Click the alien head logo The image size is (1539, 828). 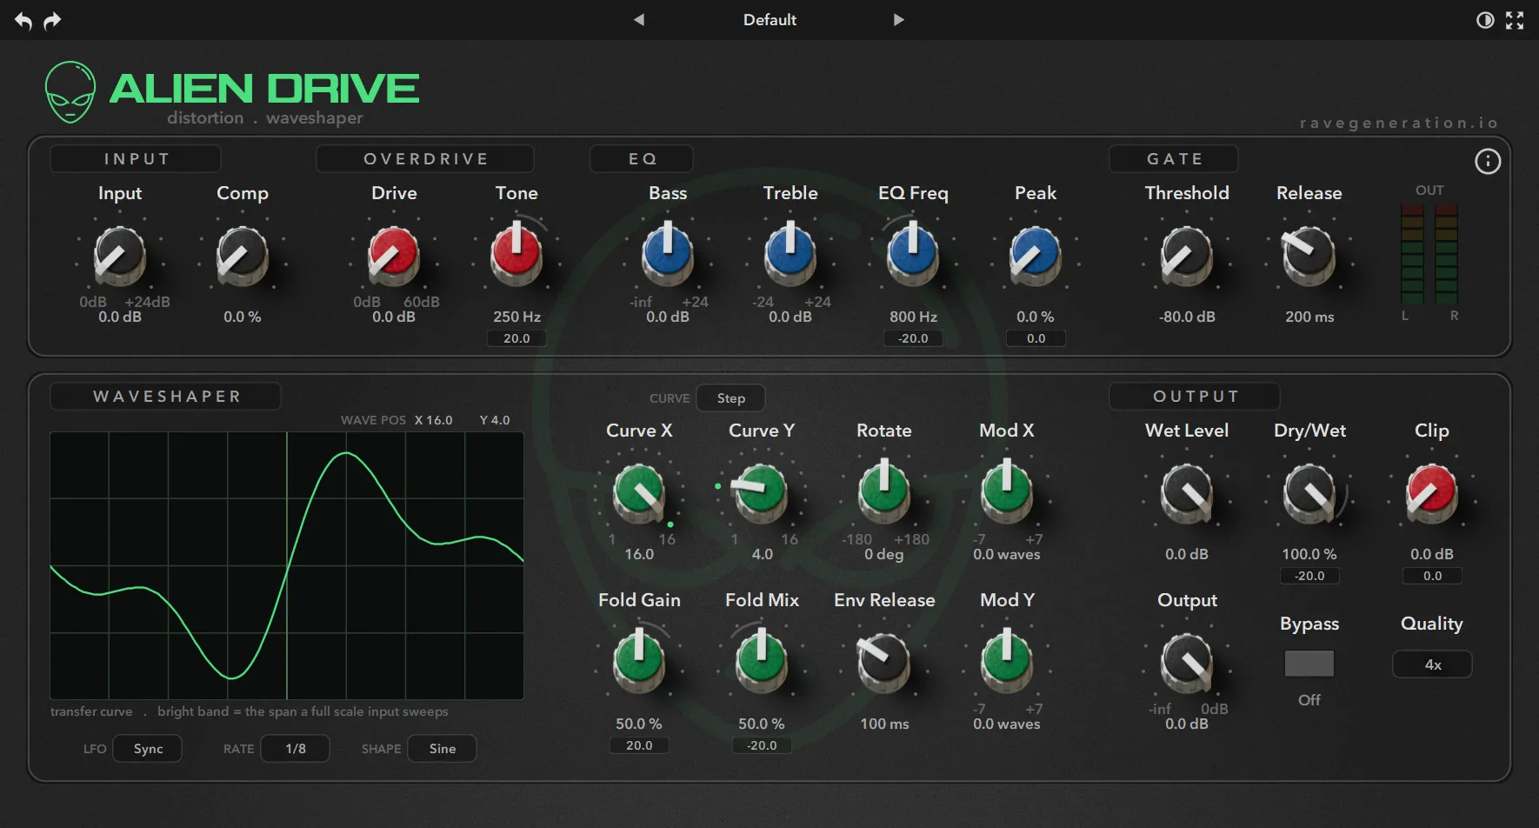70,91
